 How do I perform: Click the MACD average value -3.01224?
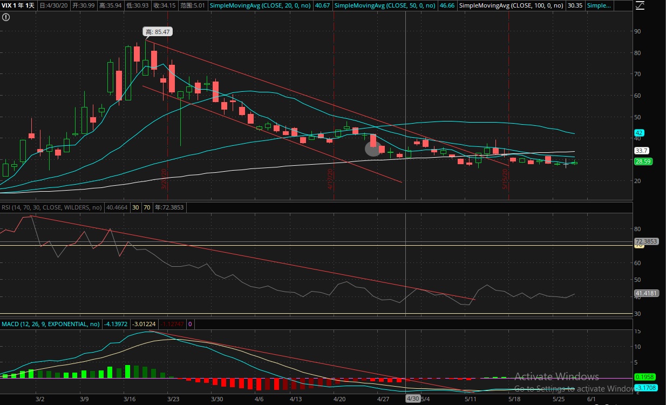click(x=144, y=324)
